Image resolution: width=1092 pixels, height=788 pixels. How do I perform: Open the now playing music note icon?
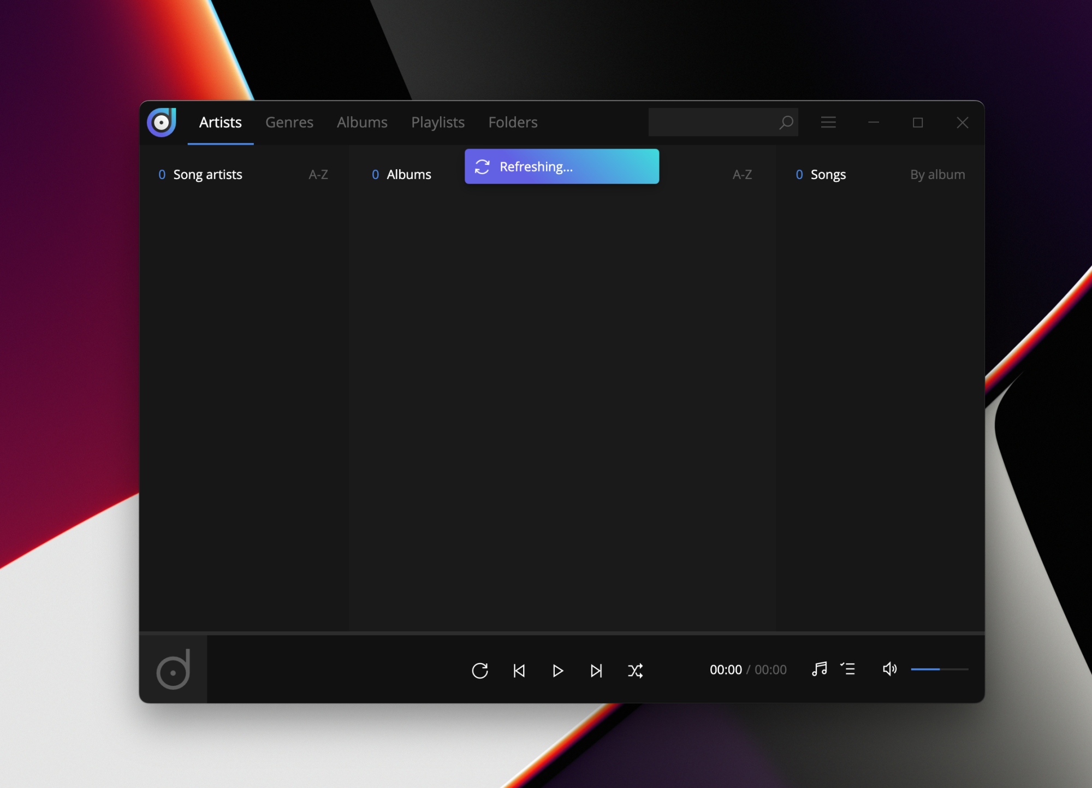coord(819,669)
